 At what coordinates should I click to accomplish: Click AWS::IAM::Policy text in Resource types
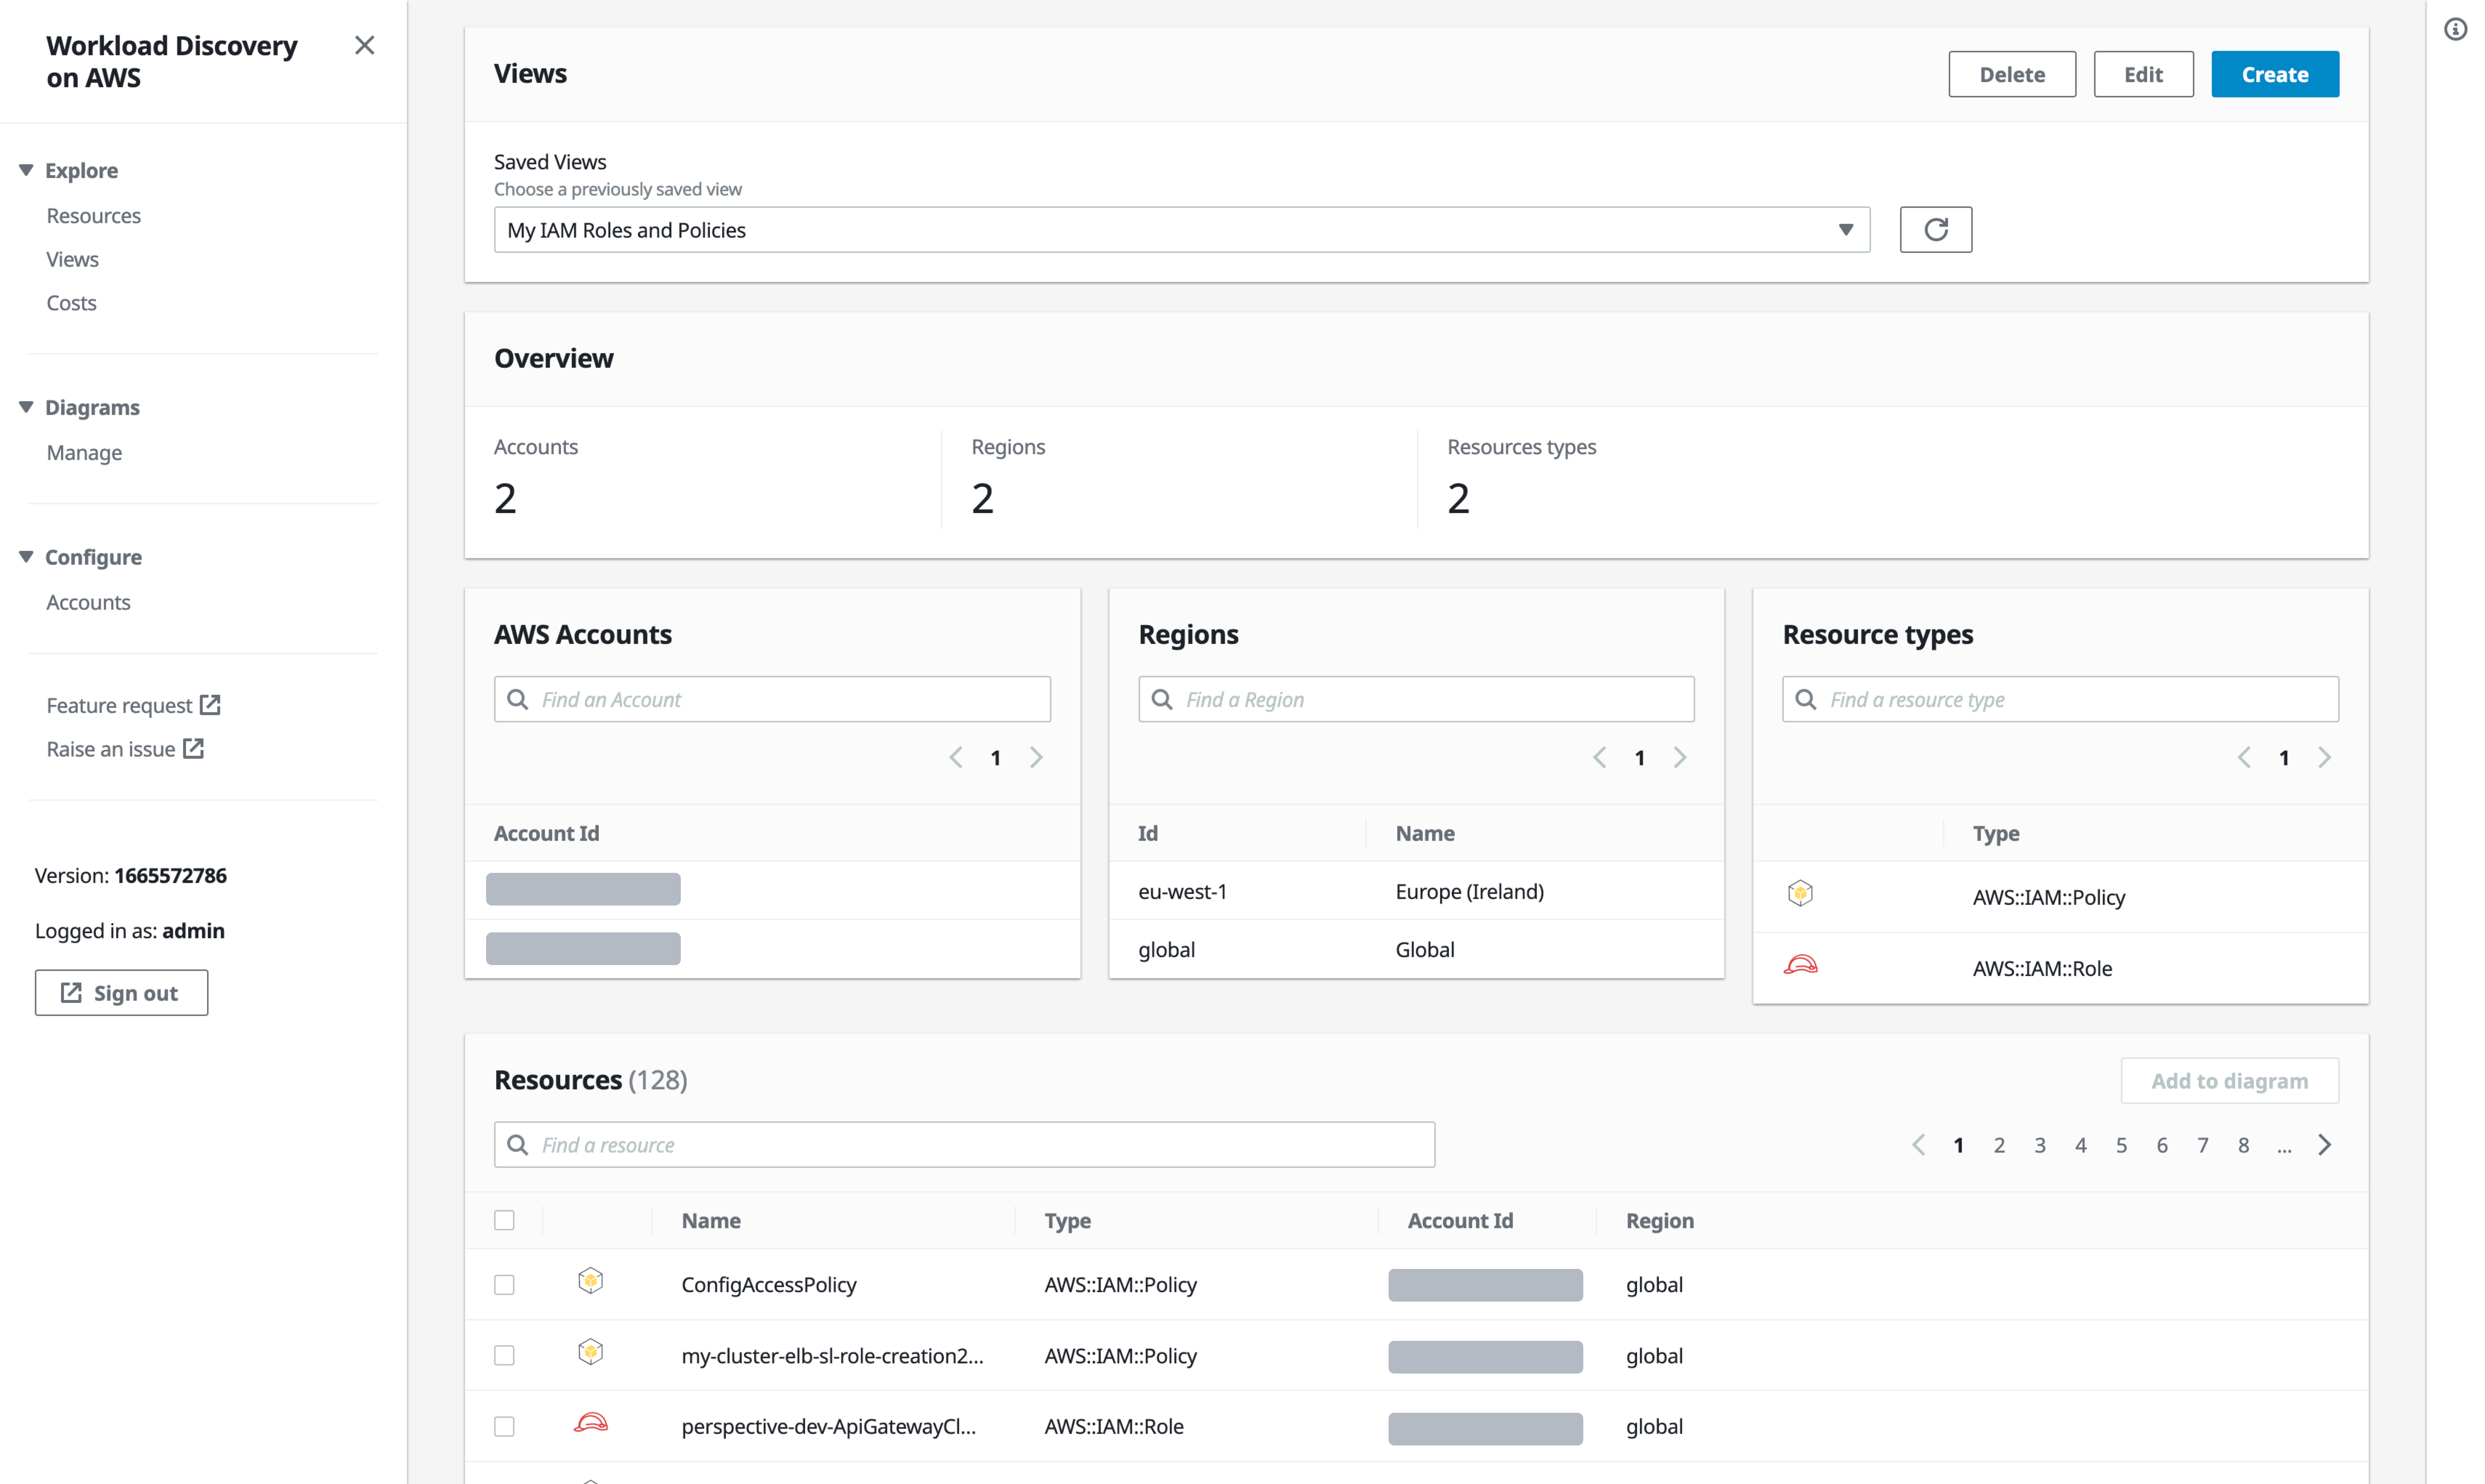(x=2048, y=897)
